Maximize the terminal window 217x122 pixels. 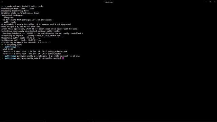click(210, 2)
